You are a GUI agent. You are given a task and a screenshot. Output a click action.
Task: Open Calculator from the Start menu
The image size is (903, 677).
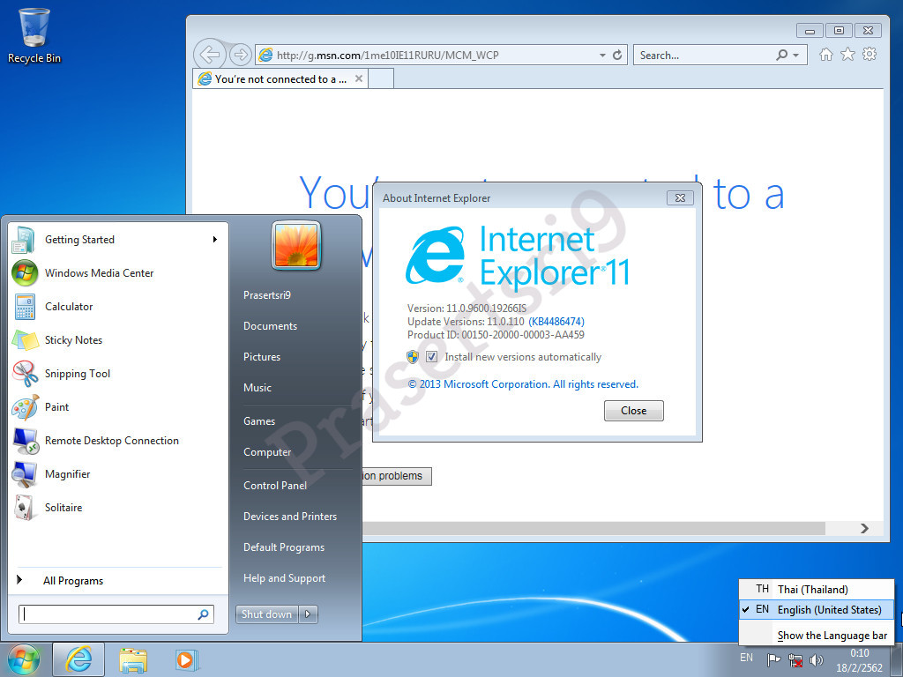point(119,306)
